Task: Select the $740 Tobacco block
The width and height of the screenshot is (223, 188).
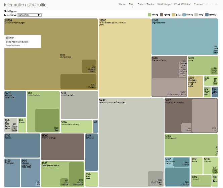Action: coord(22,146)
